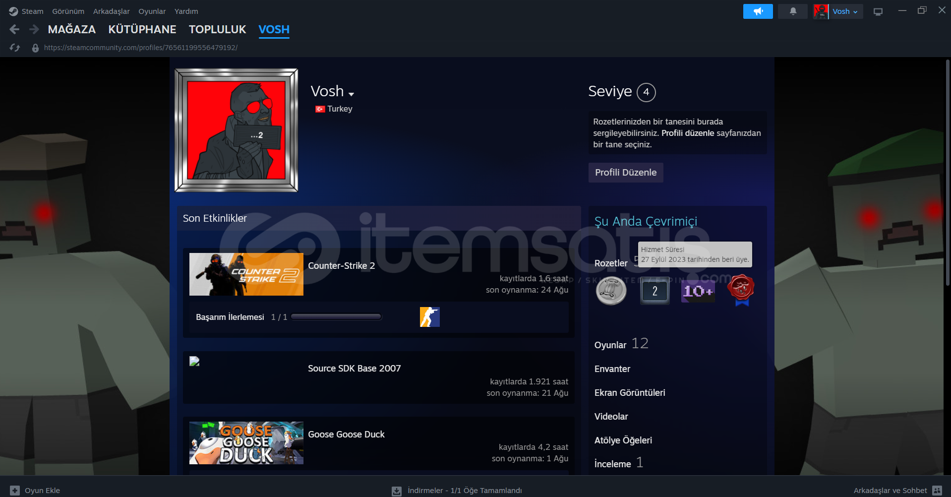The height and width of the screenshot is (497, 951).
Task: Click the Hizmet Süresi tooltip text
Action: [x=695, y=254]
